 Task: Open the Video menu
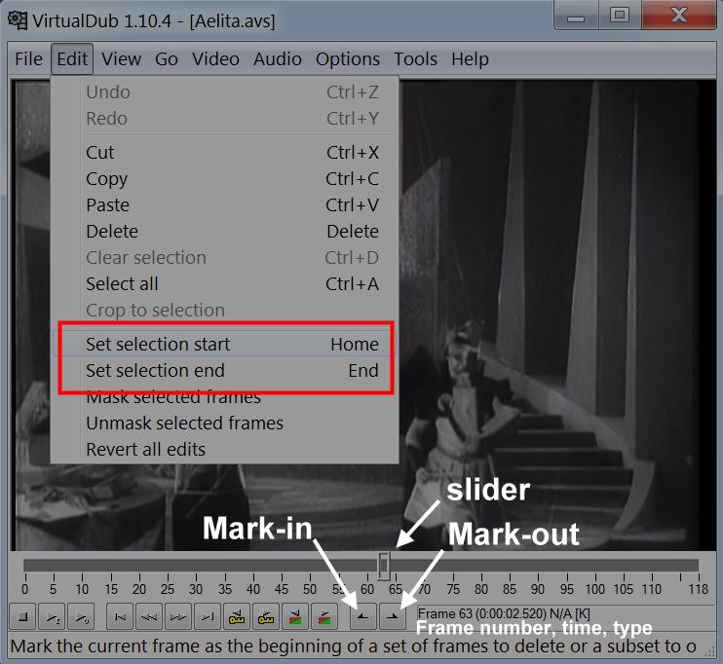pyautogui.click(x=215, y=59)
